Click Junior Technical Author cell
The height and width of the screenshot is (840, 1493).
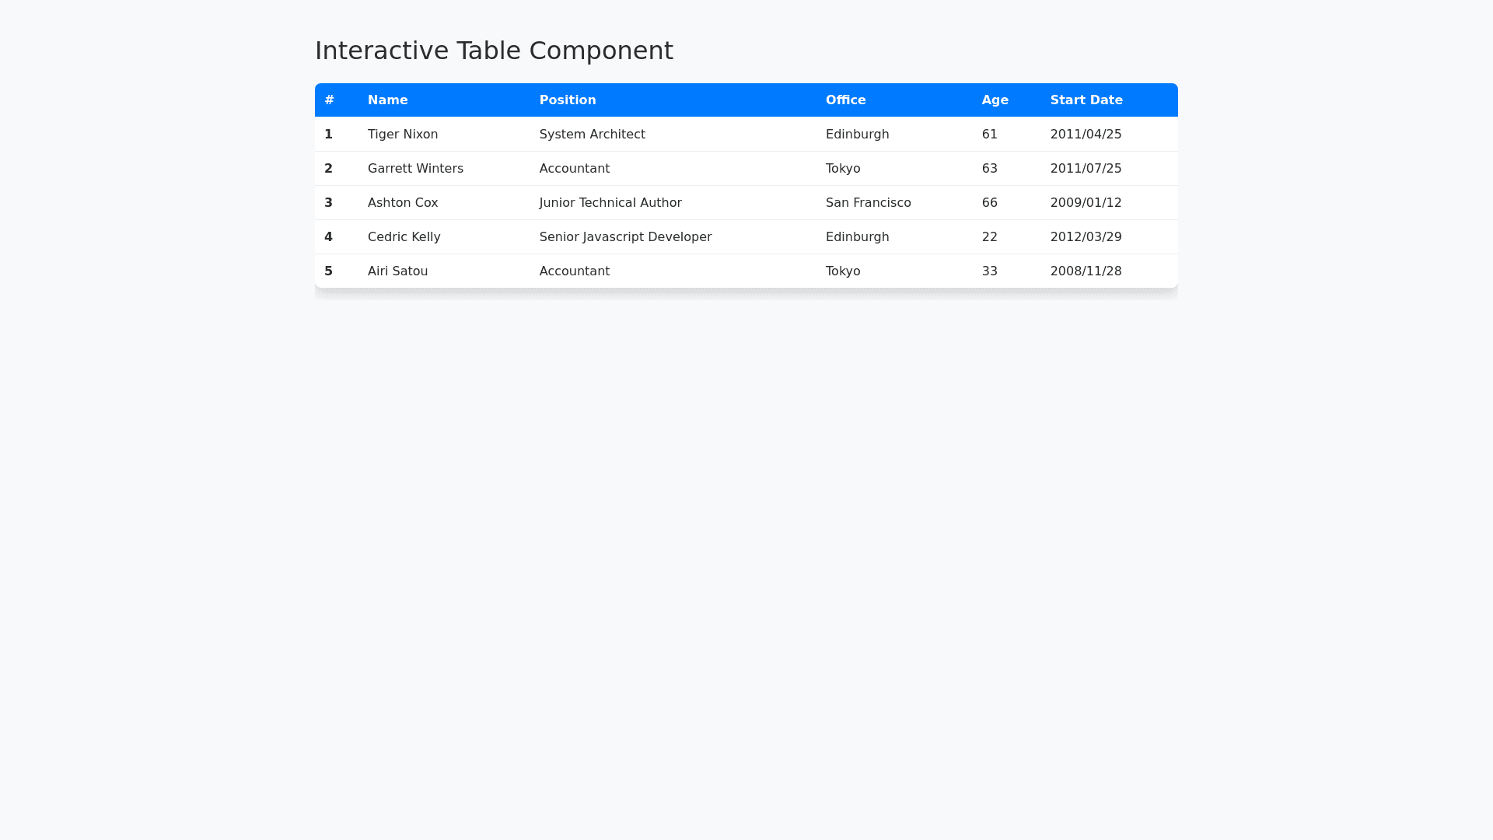[610, 202]
